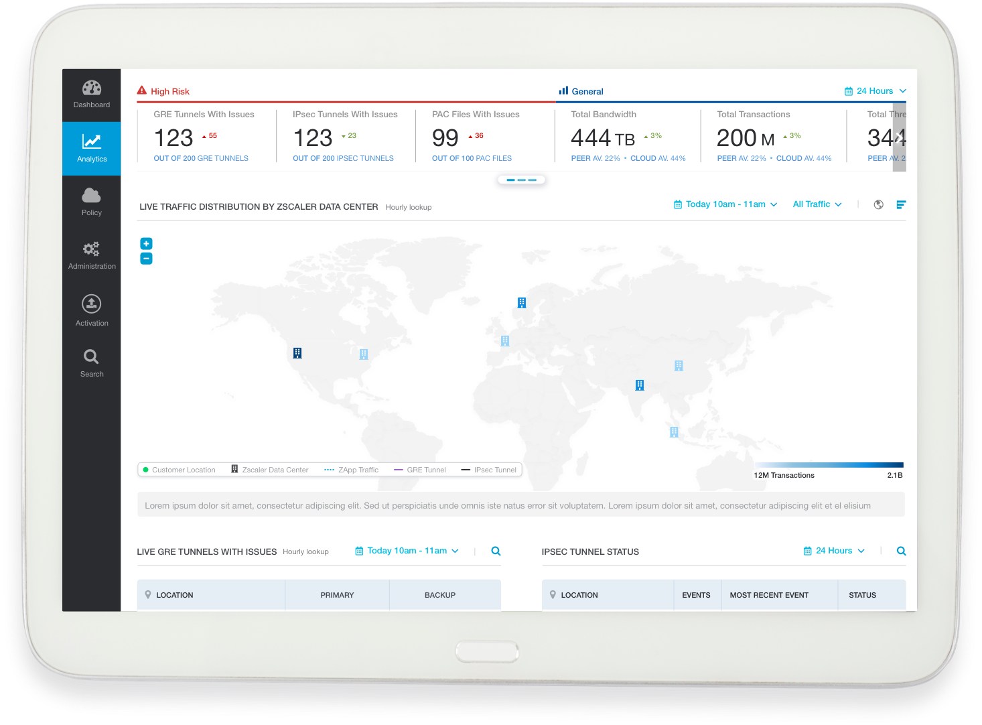982x725 pixels.
Task: Open the All Traffic filter dropdown
Action: click(x=817, y=204)
